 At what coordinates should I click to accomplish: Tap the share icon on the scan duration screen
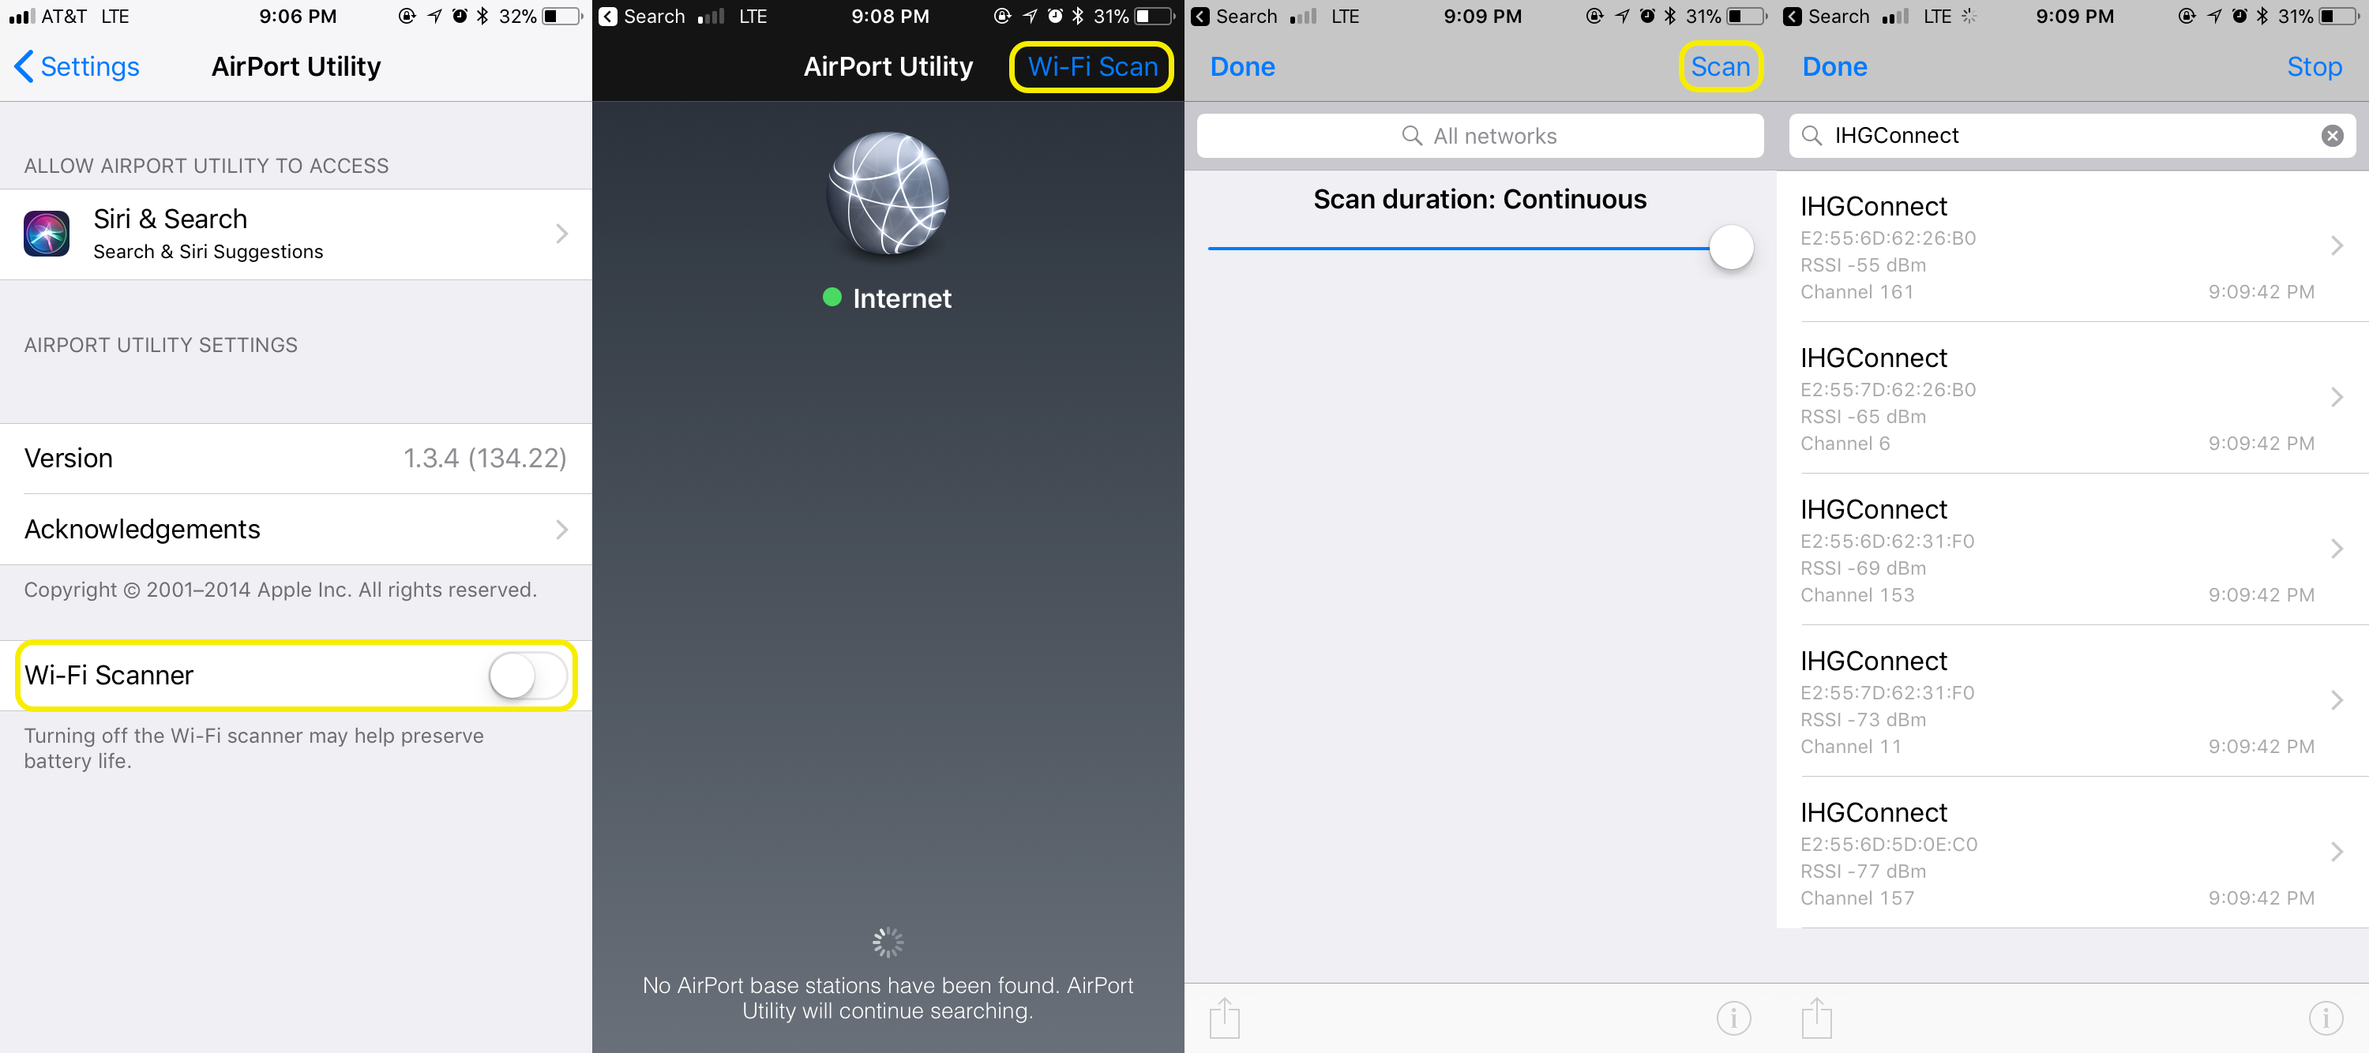[x=1224, y=1017]
